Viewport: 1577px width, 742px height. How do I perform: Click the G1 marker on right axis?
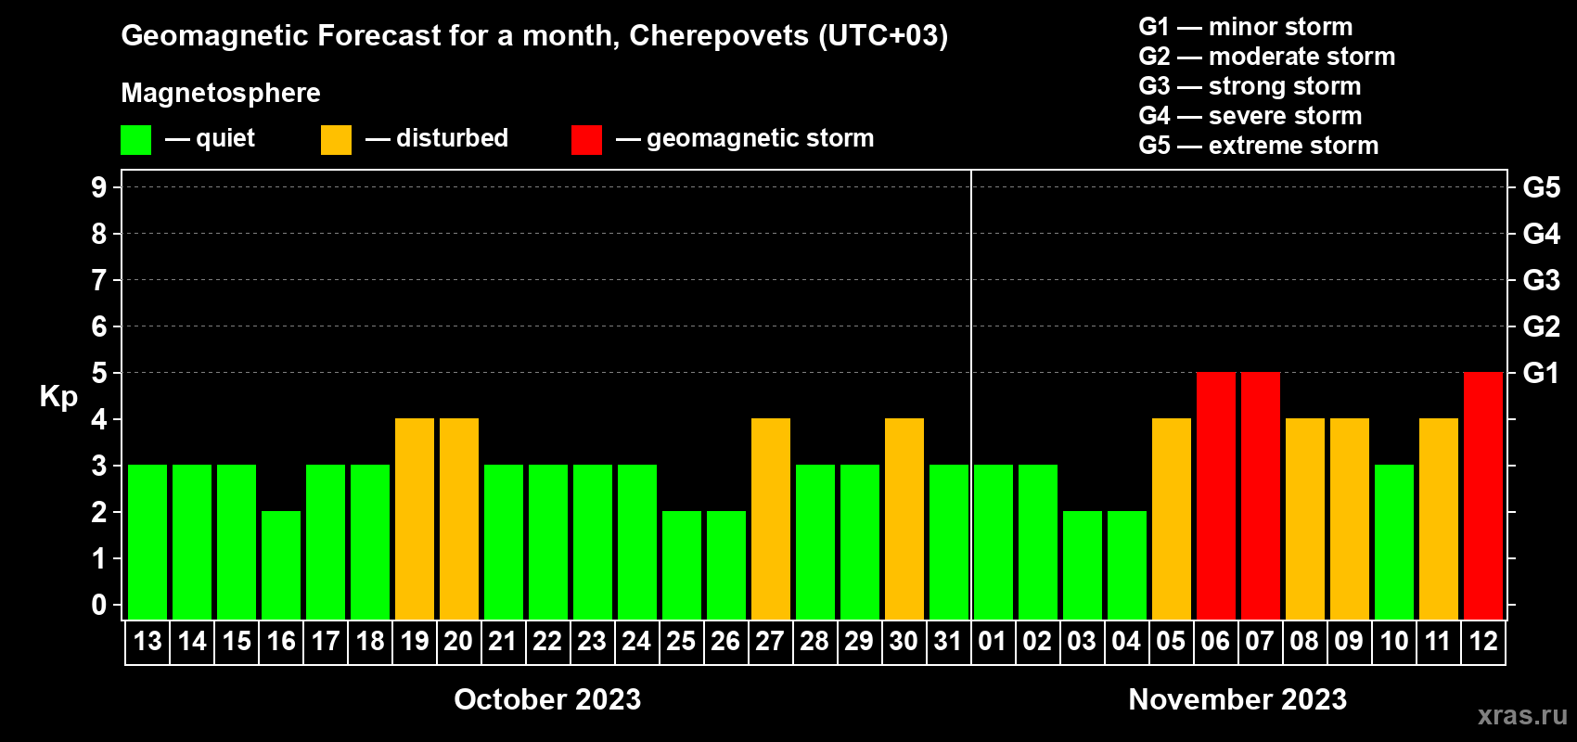coord(1542,373)
